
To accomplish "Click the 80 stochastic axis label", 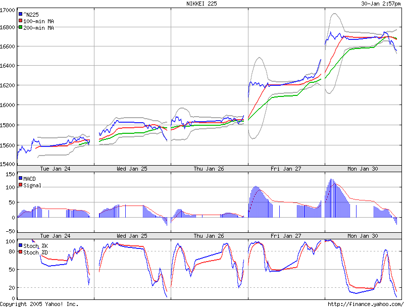I will [12, 251].
